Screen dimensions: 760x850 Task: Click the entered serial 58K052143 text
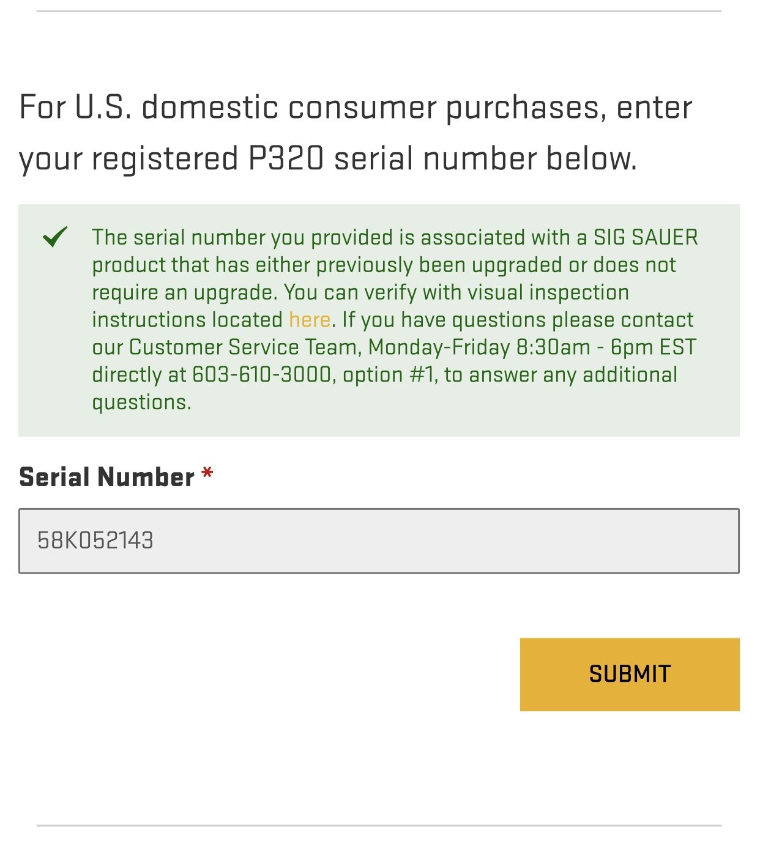95,541
